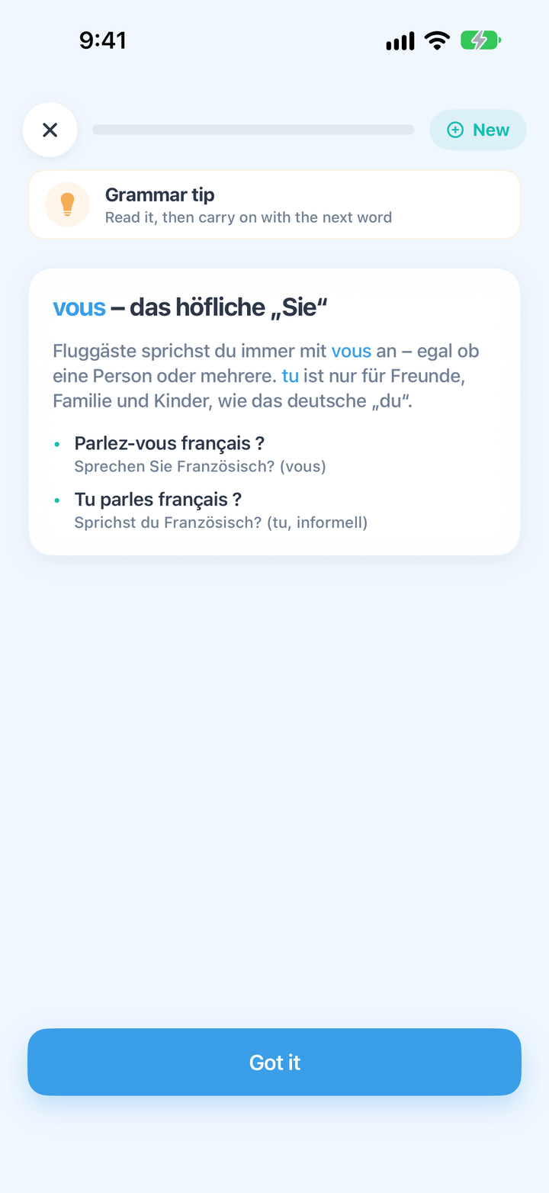Select the example 'Tu parles français ?'
Screen dimensions: 549x1193
(158, 500)
